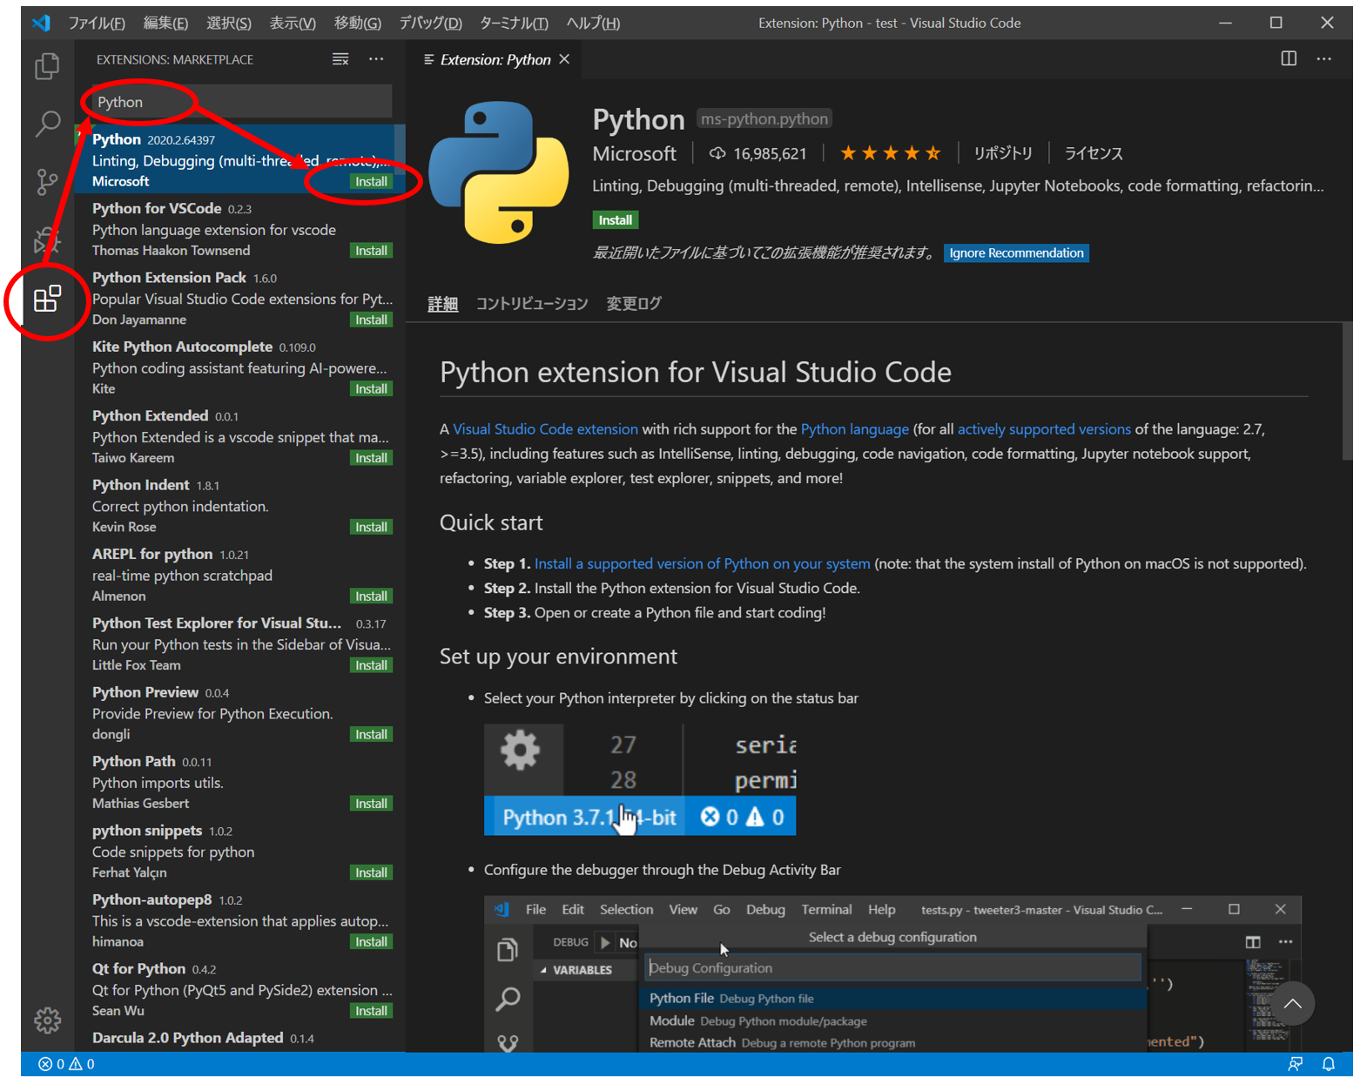1360x1078 pixels.
Task: Install AREPL for python extension
Action: coord(371,596)
